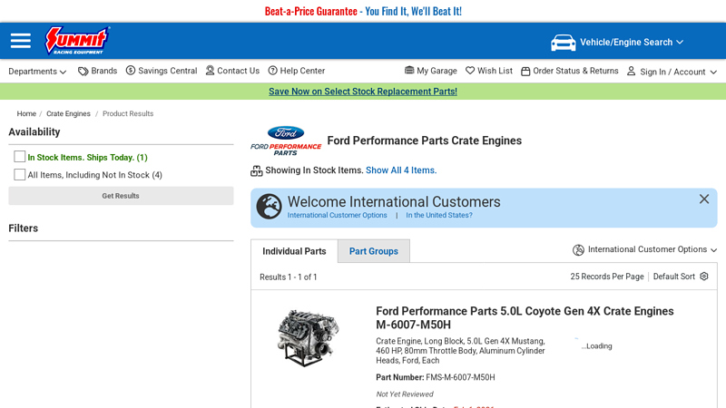Click the Help Center question mark icon
726x408 pixels.
tap(273, 71)
